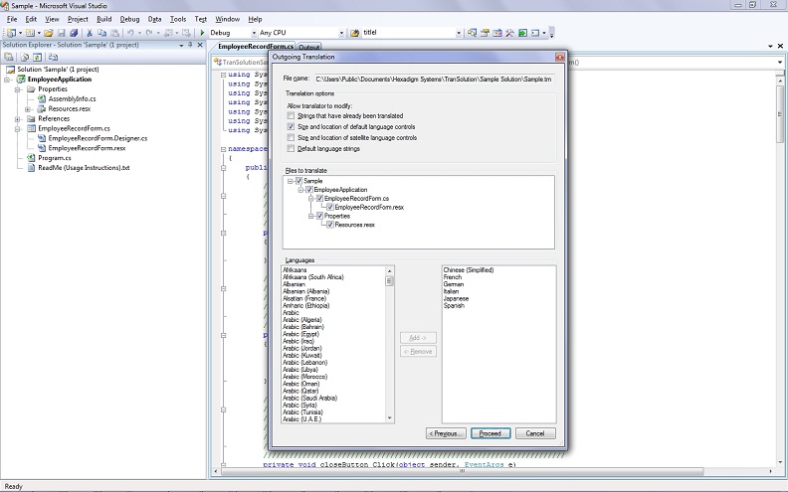Open the Any CPU platform dropdown
788x492 pixels.
(x=341, y=33)
